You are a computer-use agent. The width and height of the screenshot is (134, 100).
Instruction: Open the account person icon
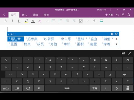pos(123,15)
